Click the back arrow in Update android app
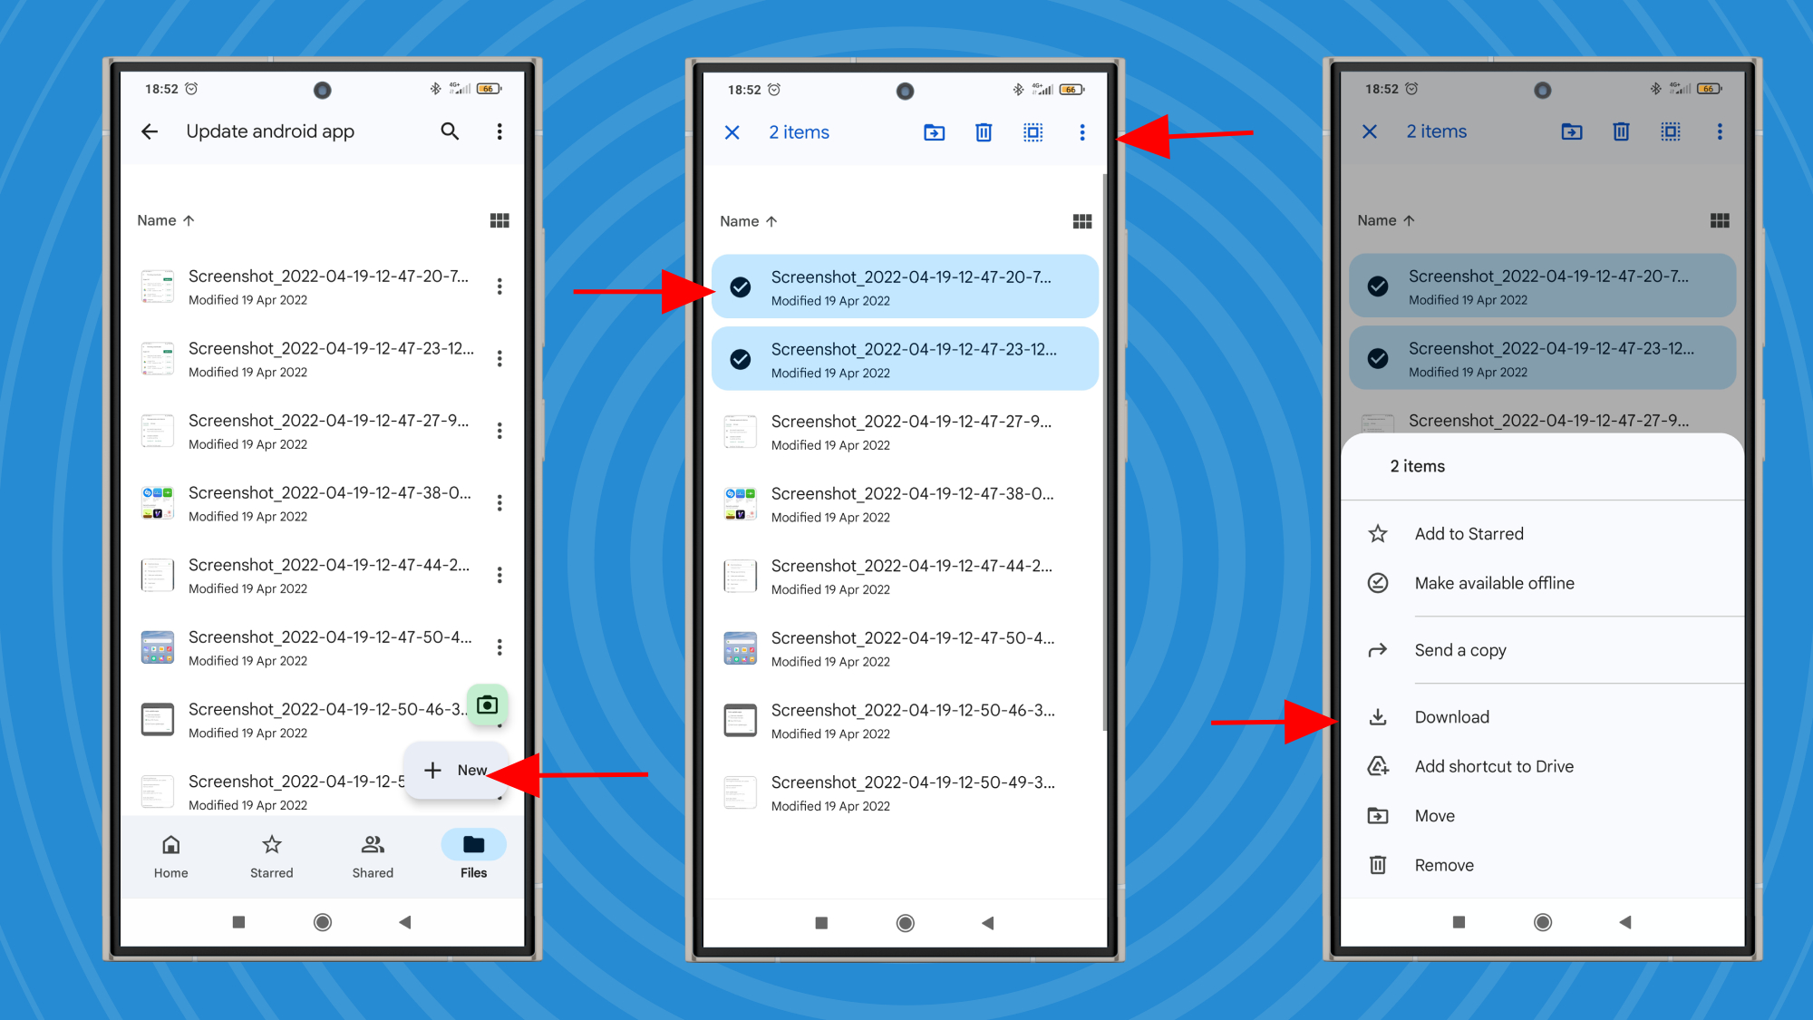Screen dimensions: 1813x1020 (x=150, y=131)
